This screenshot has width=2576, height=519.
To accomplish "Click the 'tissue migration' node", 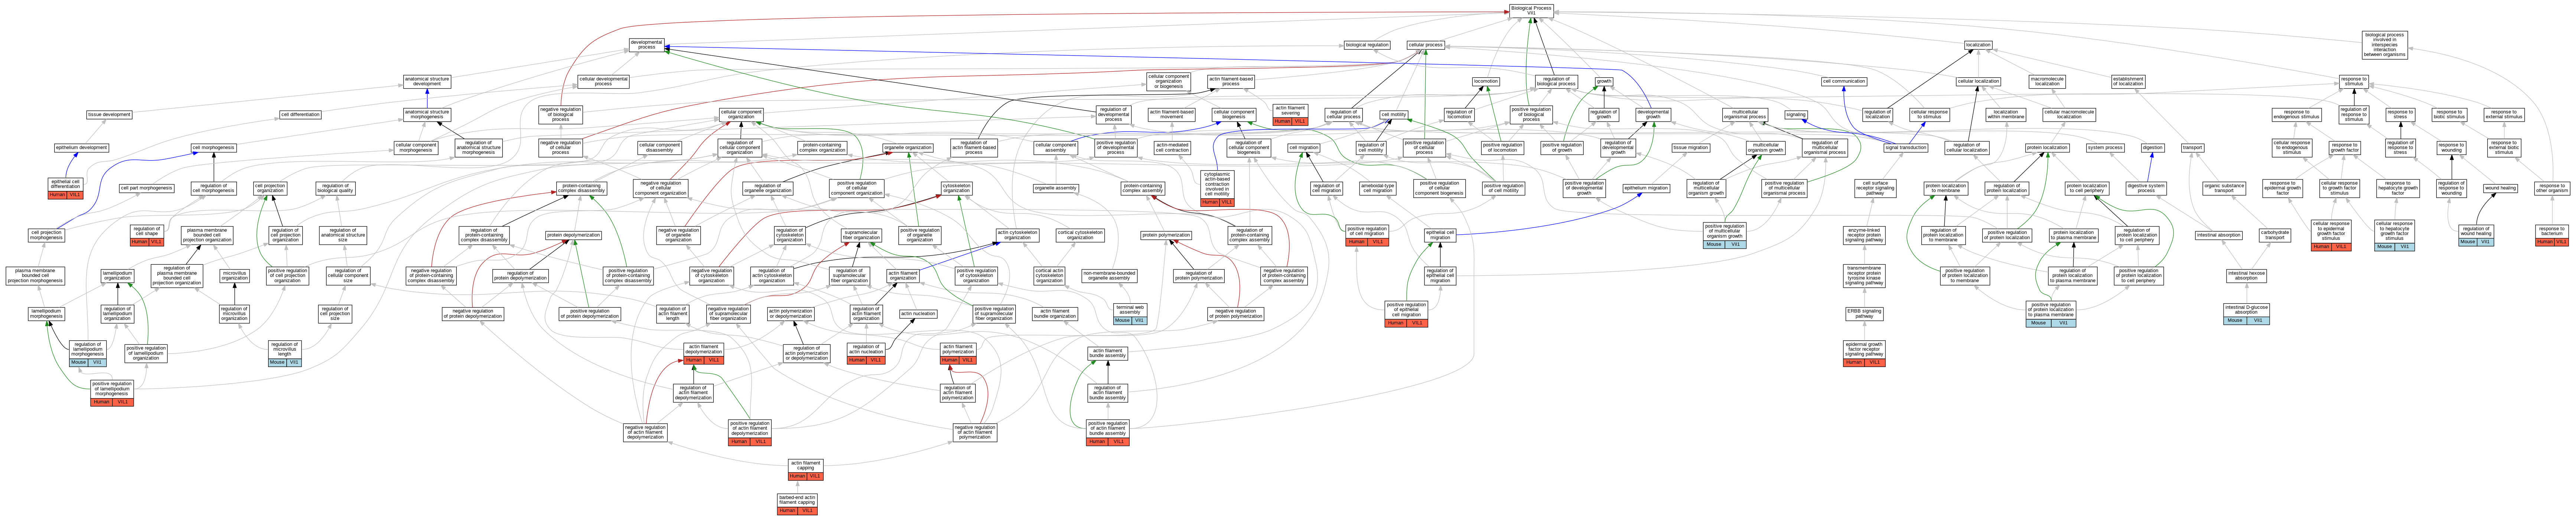I will point(1691,148).
